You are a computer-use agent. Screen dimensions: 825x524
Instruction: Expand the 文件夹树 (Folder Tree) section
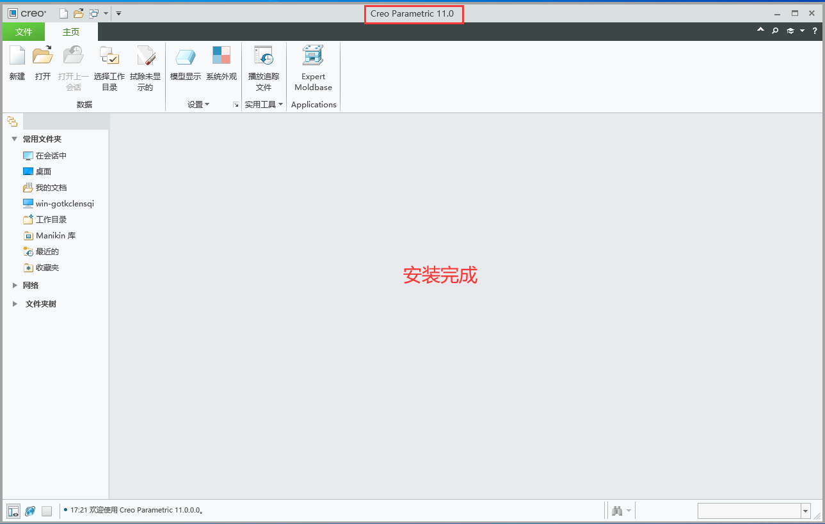(15, 304)
